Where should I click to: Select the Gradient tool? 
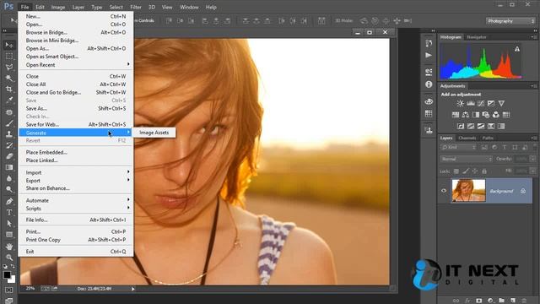click(9, 167)
